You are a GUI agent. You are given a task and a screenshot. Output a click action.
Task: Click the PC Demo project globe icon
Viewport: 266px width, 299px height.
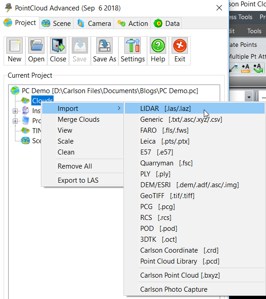pyautogui.click(x=15, y=90)
